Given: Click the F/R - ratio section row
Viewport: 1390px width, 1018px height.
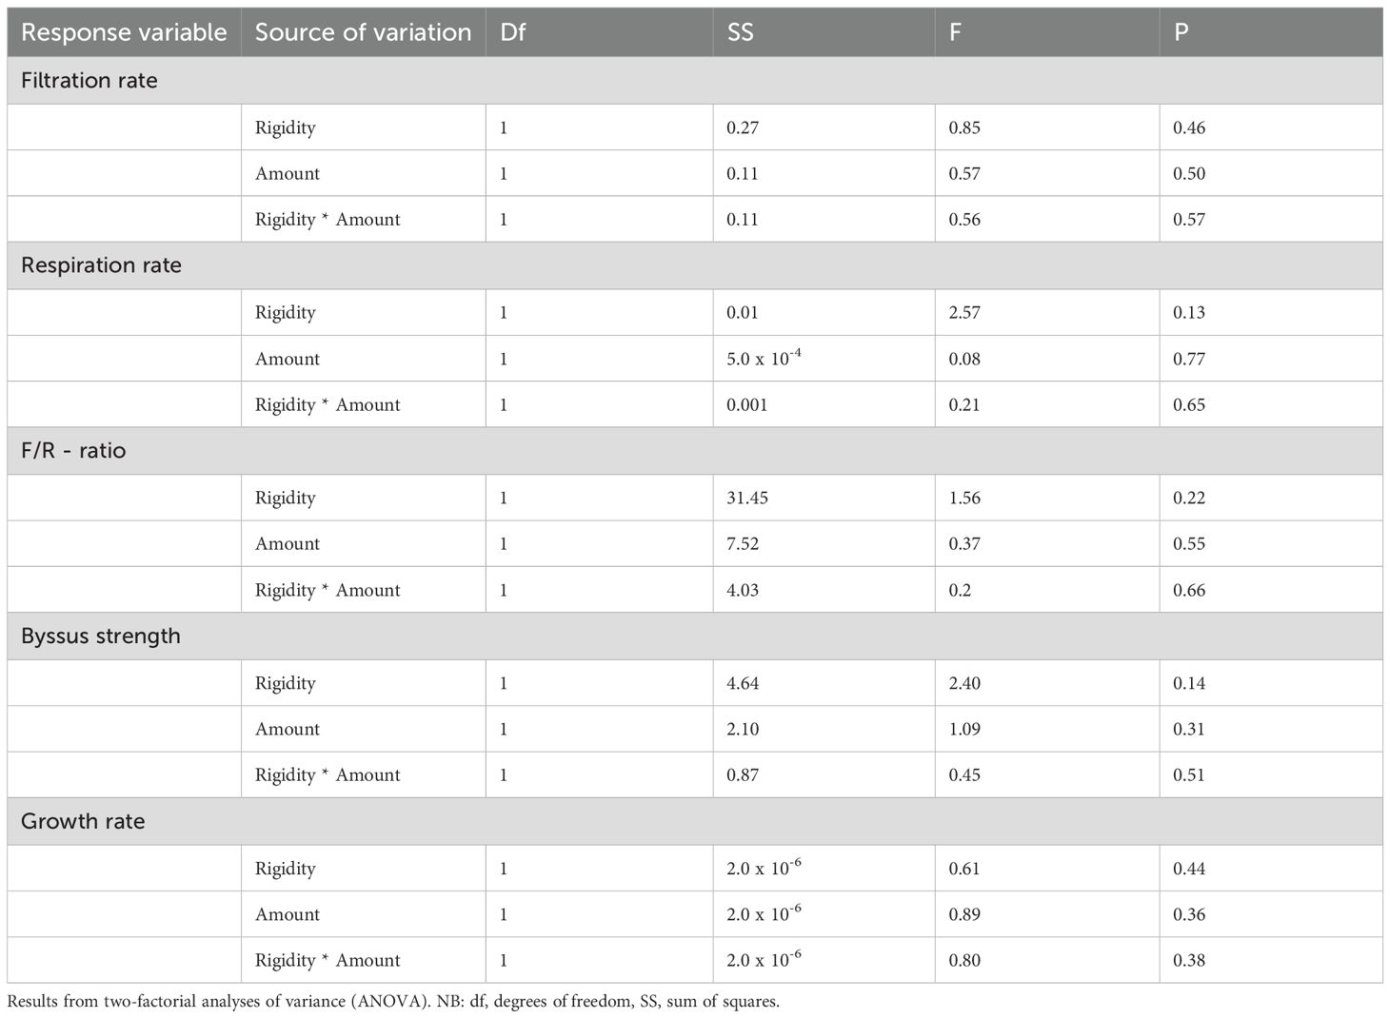Looking at the screenshot, I should pos(695,451).
